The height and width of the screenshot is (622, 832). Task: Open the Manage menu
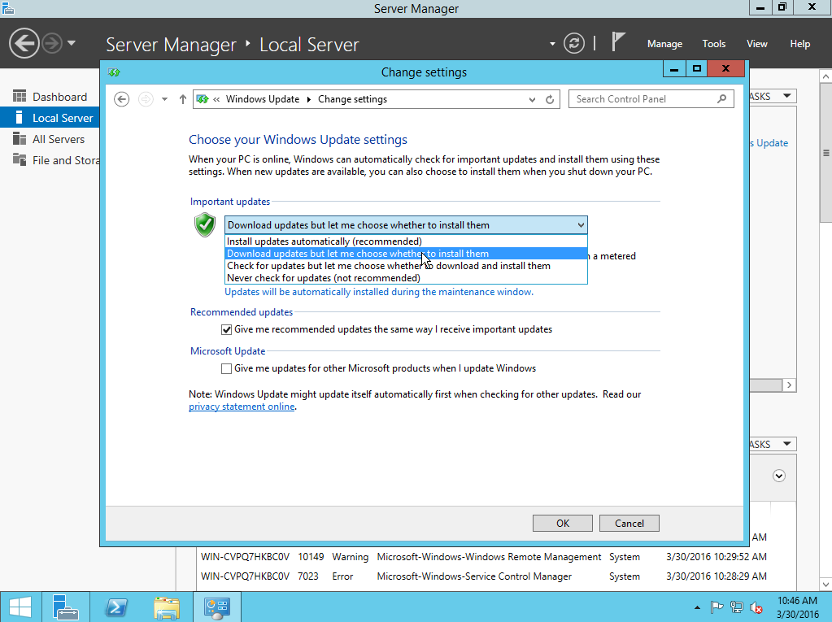click(664, 44)
